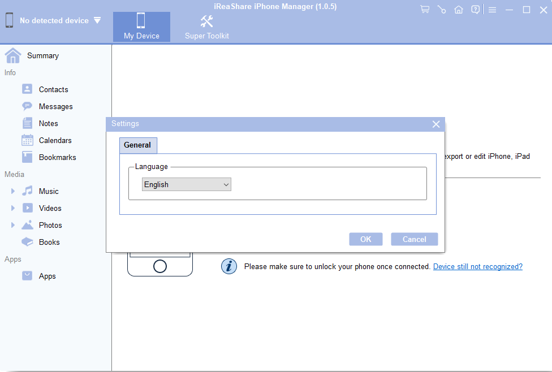Click the key register icon
Screen dimensions: 552x372
pos(442,10)
